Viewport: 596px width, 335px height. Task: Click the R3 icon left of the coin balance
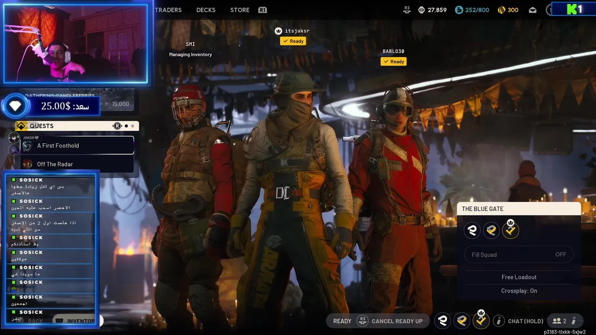pyautogui.click(x=407, y=9)
